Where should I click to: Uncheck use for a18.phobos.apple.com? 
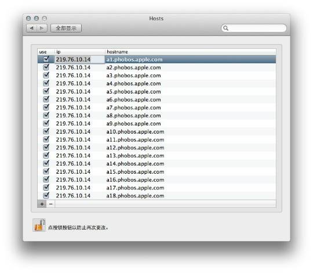coord(46,195)
